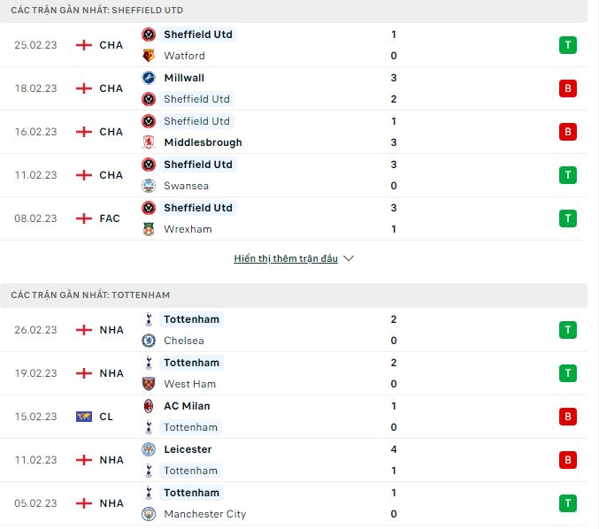The image size is (599, 529).
Task: Click the Chelsea club crest icon
Action: (149, 341)
